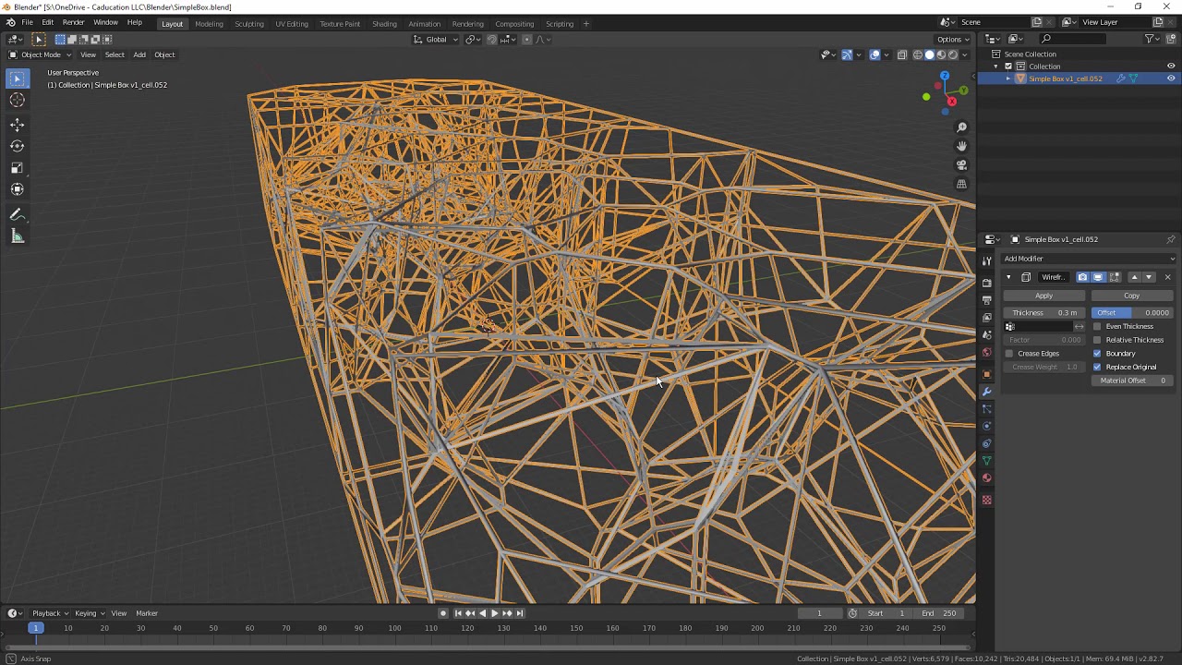This screenshot has height=665, width=1182.
Task: Select the Measure ruler tool
Action: tap(17, 236)
